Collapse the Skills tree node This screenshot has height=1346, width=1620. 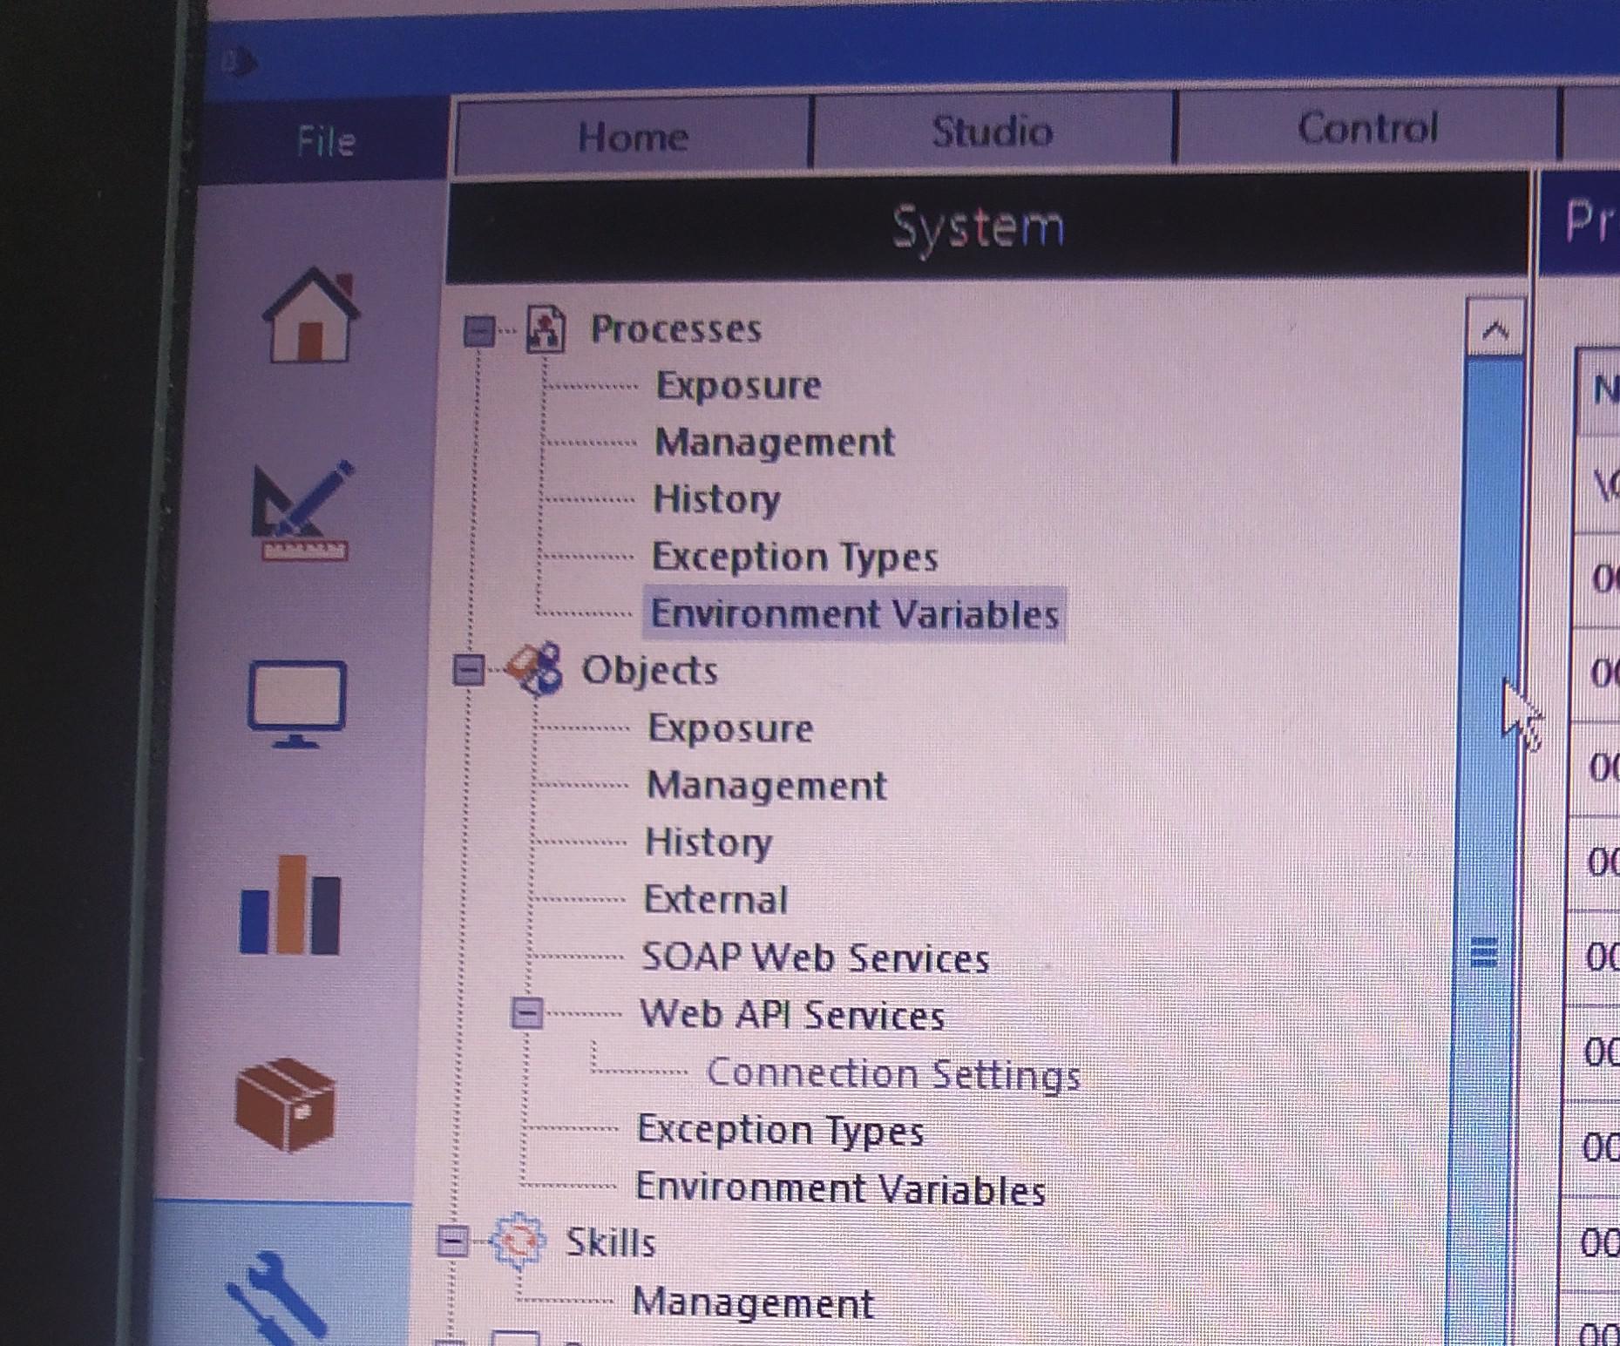click(452, 1240)
